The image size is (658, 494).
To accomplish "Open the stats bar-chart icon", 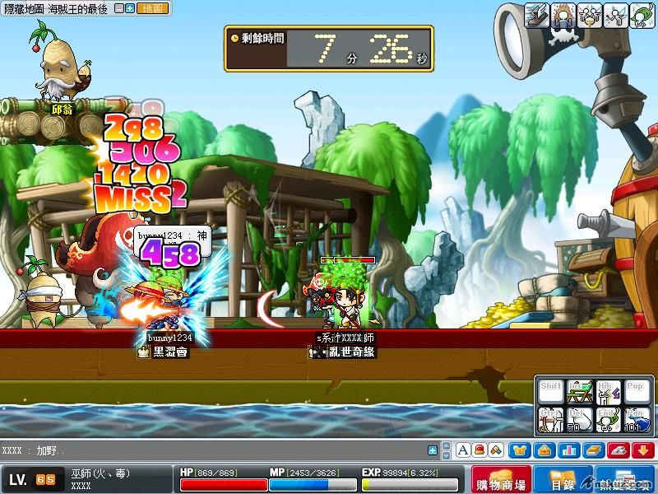I will 569,450.
